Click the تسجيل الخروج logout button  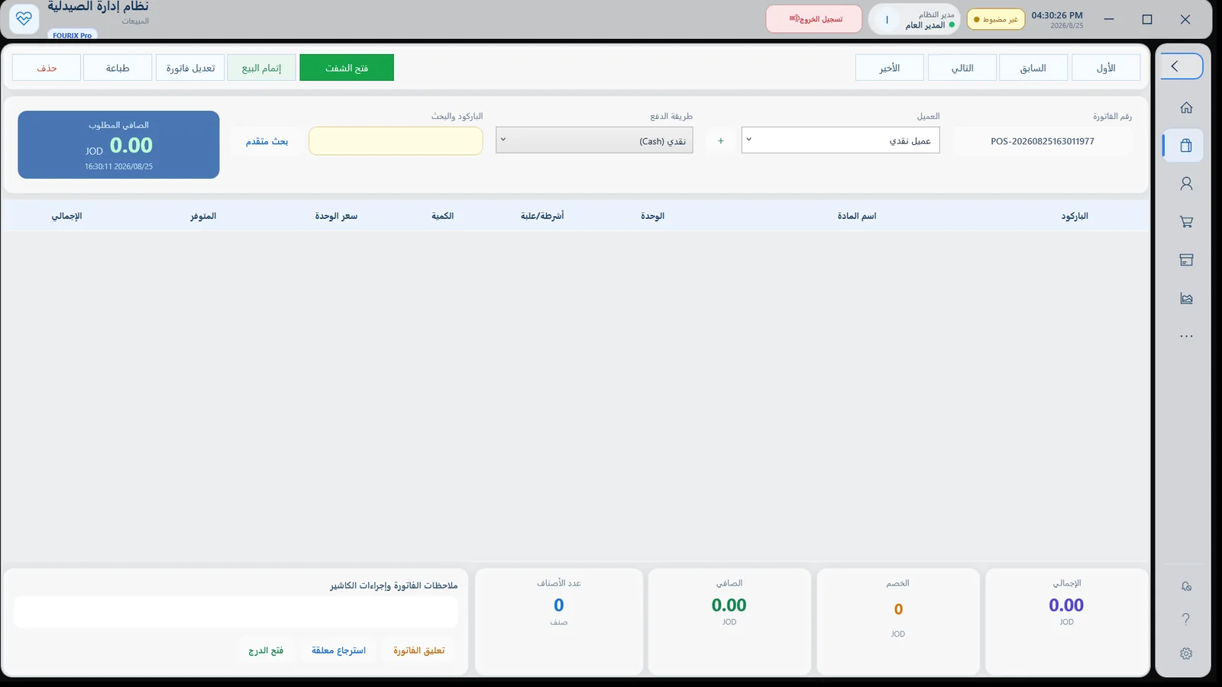click(x=814, y=19)
